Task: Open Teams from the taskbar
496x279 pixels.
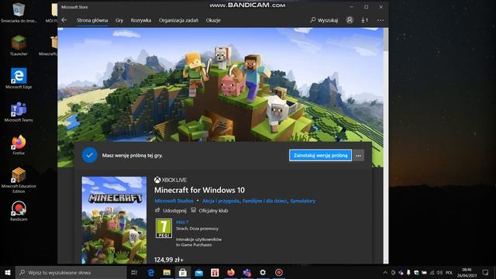Action: [247, 272]
